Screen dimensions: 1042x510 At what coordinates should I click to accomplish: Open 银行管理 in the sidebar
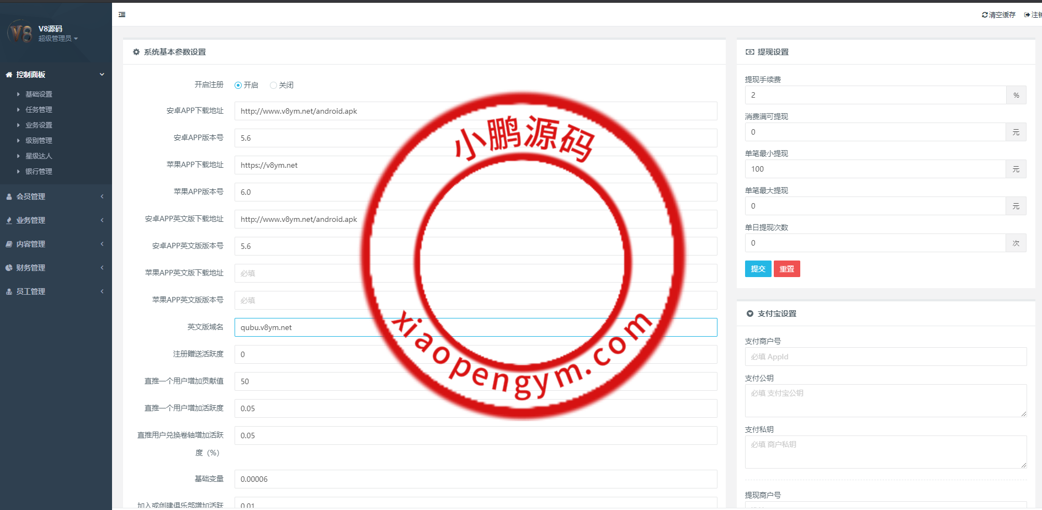click(39, 172)
